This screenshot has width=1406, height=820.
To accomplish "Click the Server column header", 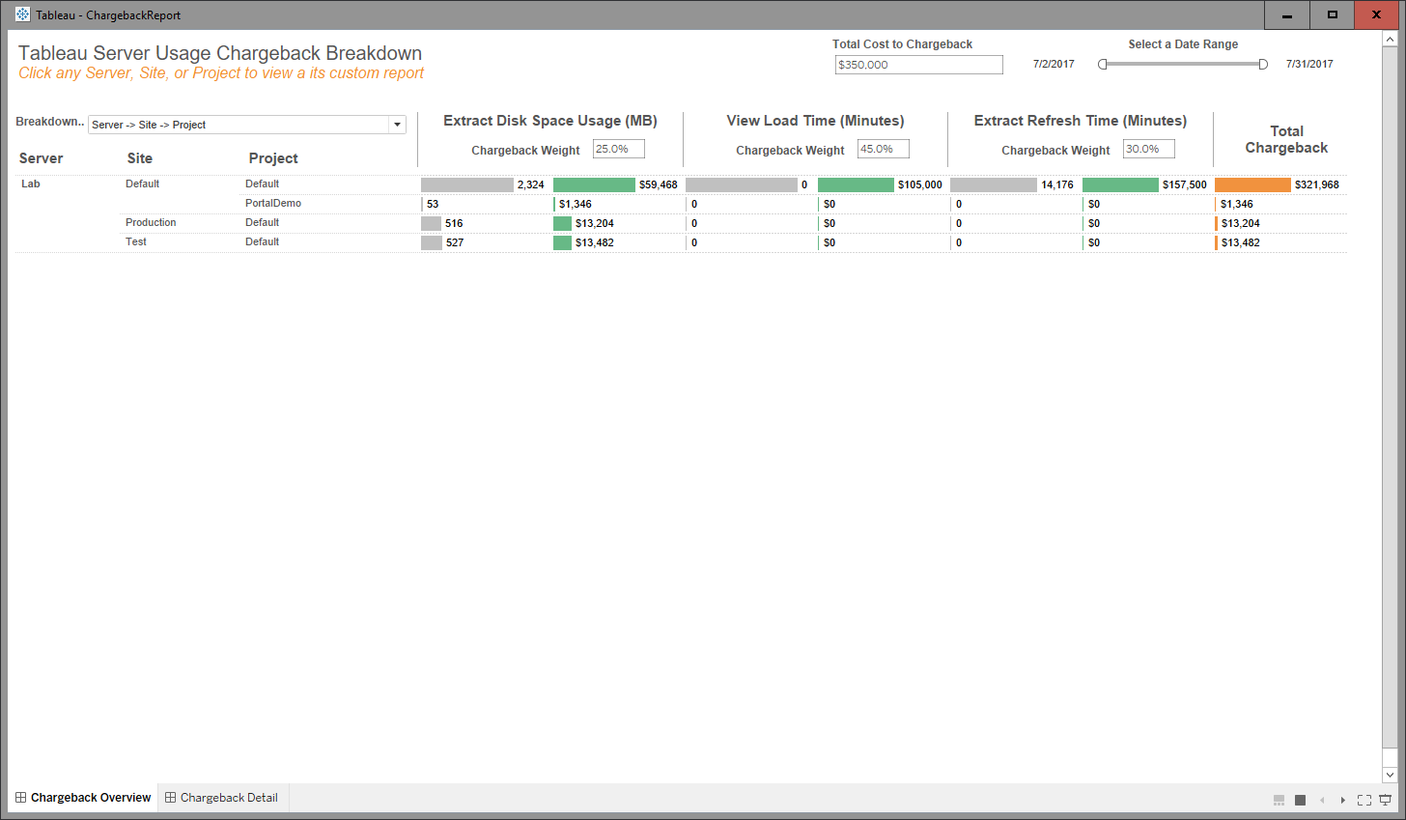I will click(41, 158).
